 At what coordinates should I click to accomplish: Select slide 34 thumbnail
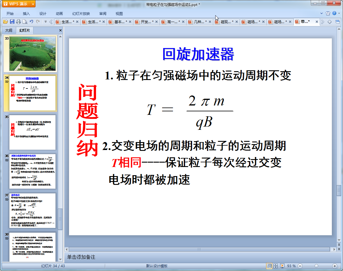click(32, 93)
